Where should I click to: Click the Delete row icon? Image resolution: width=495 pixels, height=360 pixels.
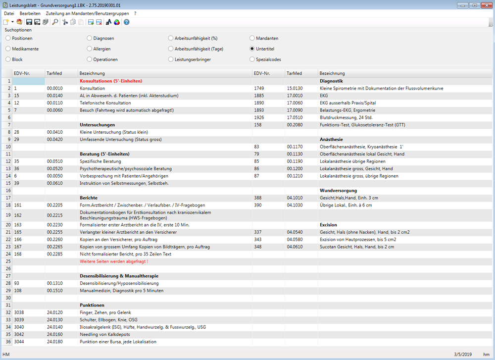[x=99, y=22]
